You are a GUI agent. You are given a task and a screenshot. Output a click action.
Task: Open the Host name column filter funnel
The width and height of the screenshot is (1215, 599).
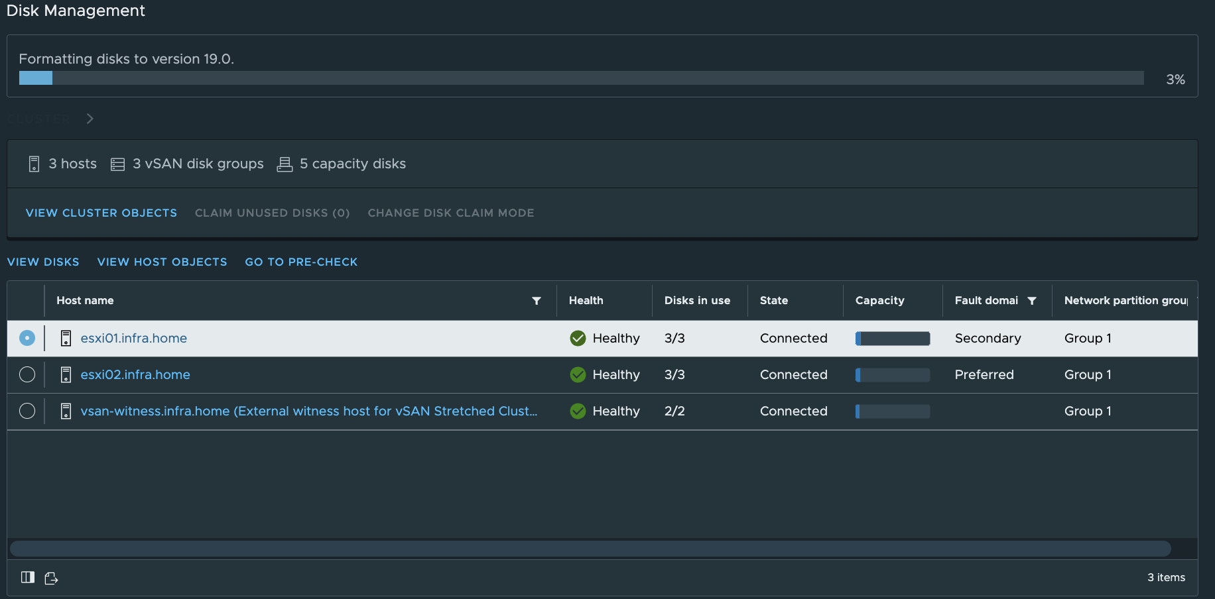click(537, 300)
